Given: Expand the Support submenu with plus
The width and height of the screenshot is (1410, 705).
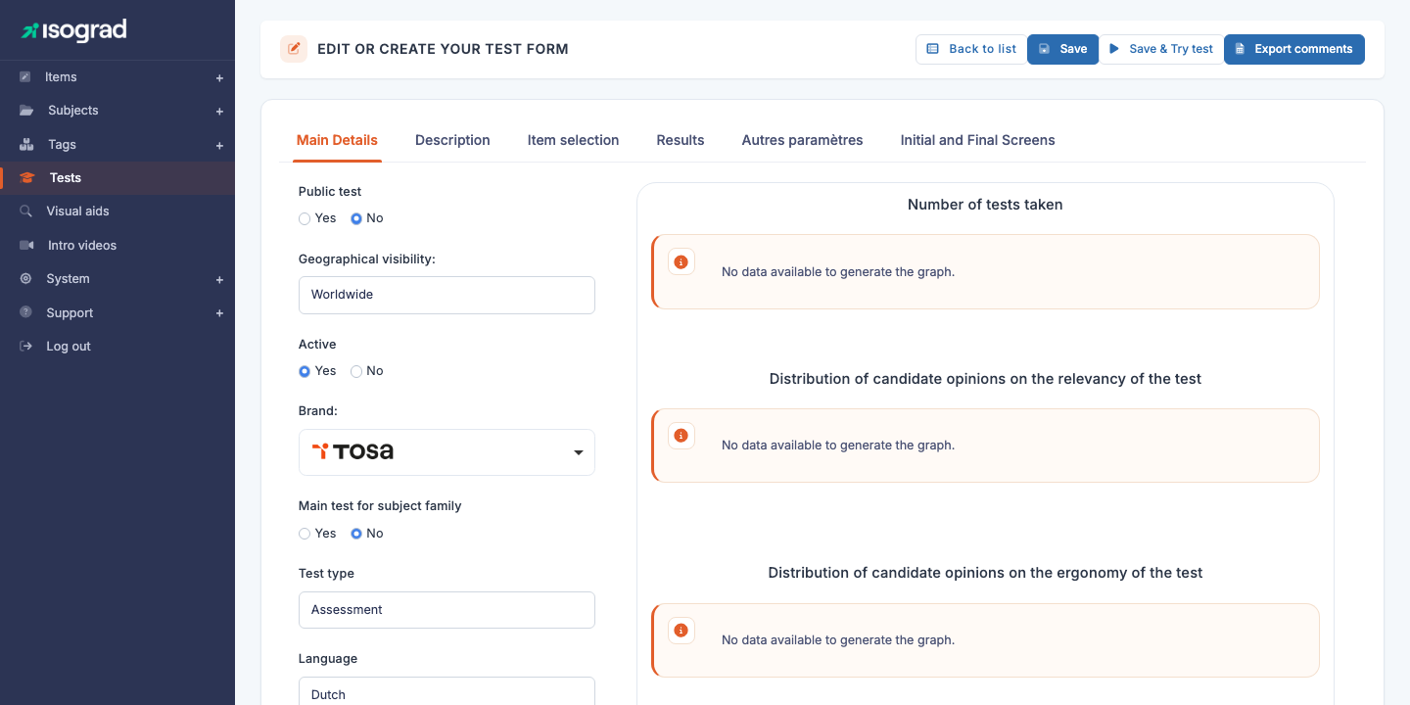Looking at the screenshot, I should (x=219, y=313).
